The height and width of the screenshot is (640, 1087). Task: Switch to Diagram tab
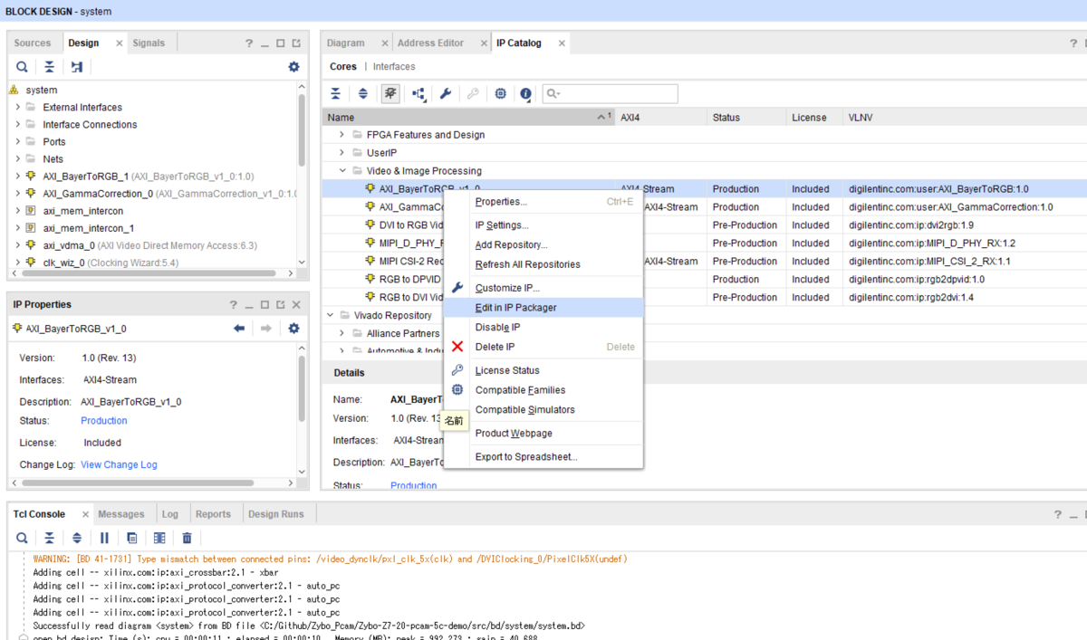(x=345, y=43)
